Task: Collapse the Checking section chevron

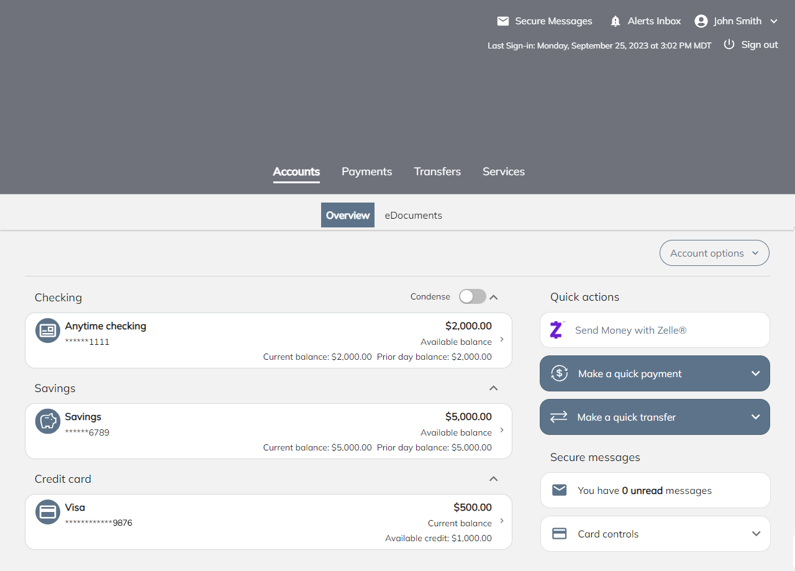Action: (x=494, y=297)
